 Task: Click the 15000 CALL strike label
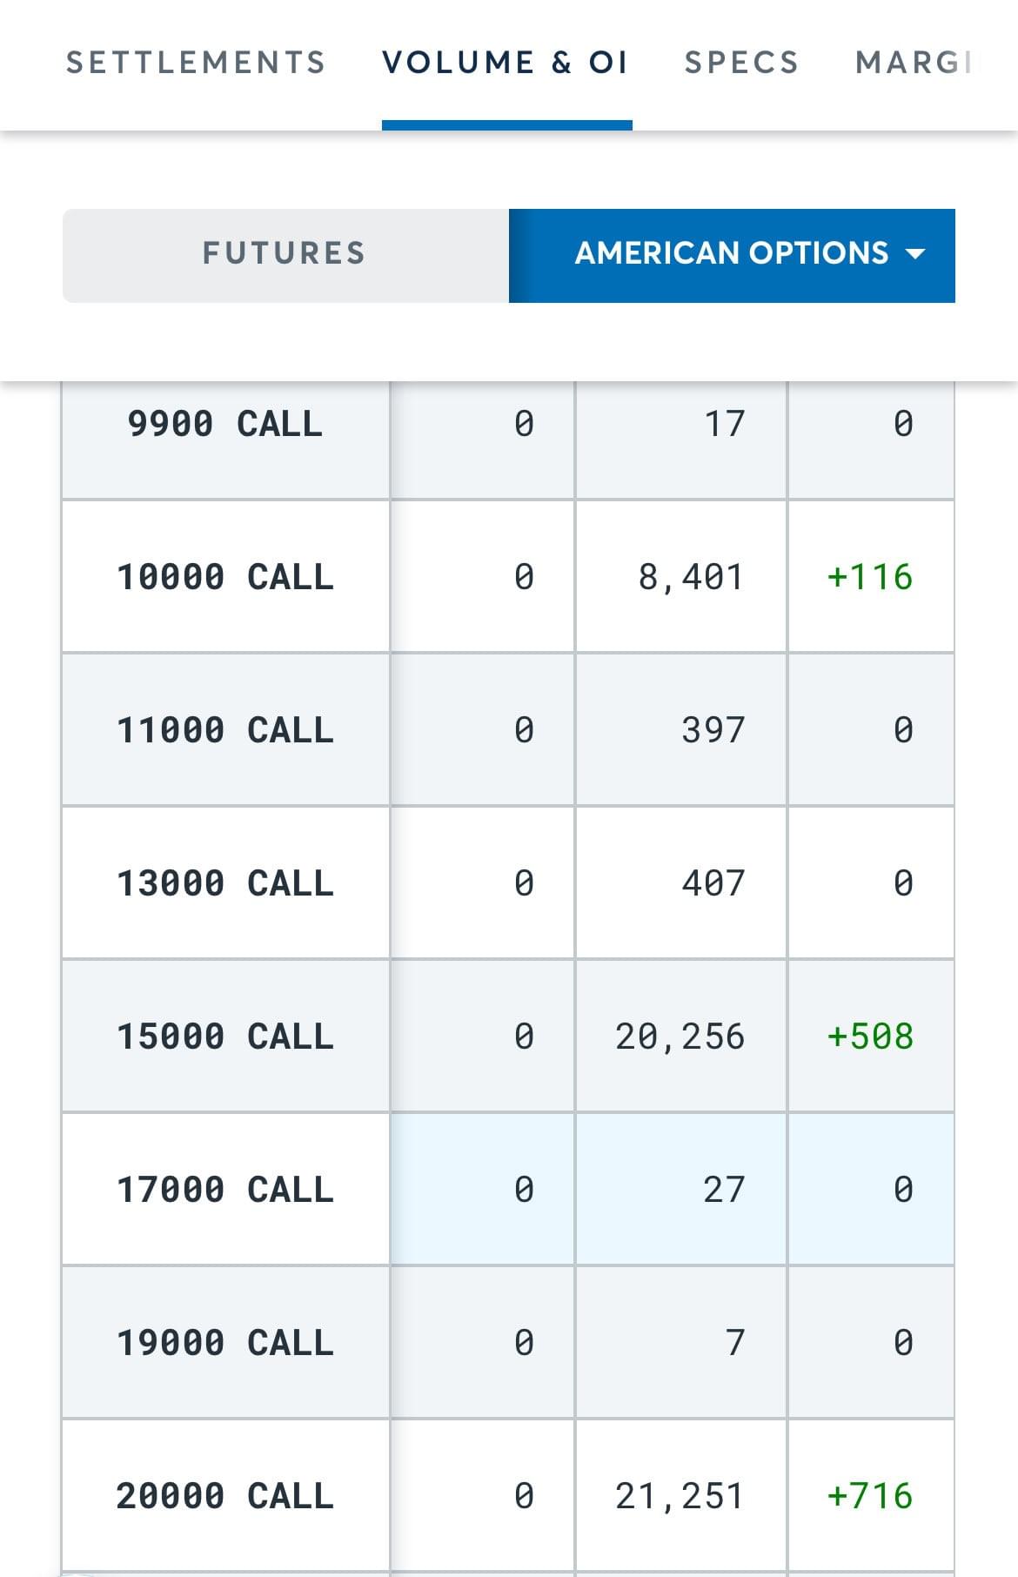(225, 1037)
